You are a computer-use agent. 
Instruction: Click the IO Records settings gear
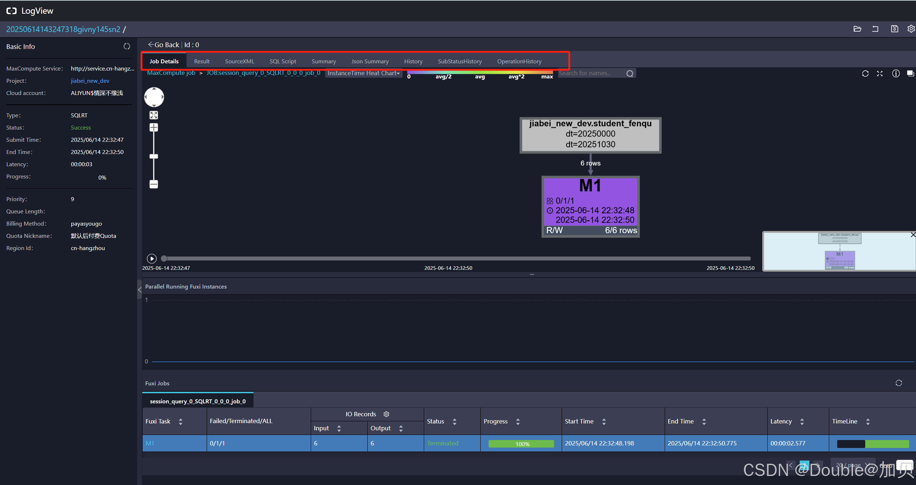[x=386, y=414]
